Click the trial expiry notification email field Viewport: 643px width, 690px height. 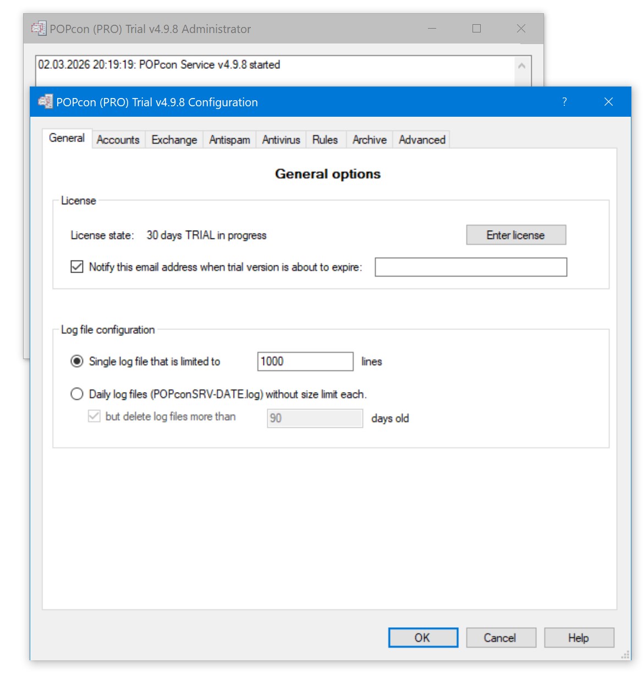[x=471, y=267]
